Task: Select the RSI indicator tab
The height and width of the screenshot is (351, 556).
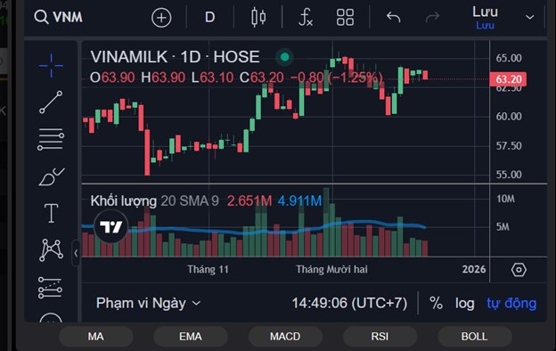Action: coord(380,337)
